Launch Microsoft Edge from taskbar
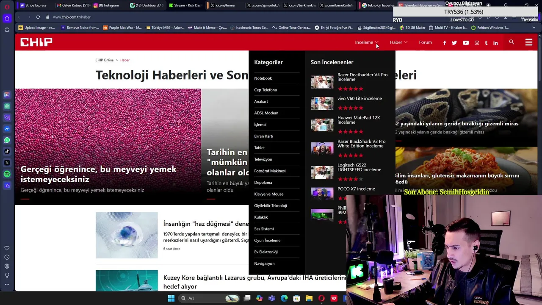The height and width of the screenshot is (305, 542). pyautogui.click(x=284, y=298)
